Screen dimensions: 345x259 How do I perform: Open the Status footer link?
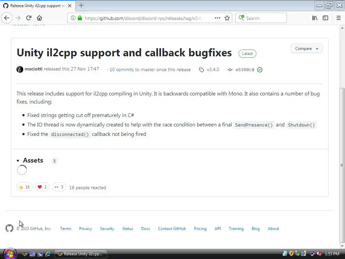[x=128, y=229]
